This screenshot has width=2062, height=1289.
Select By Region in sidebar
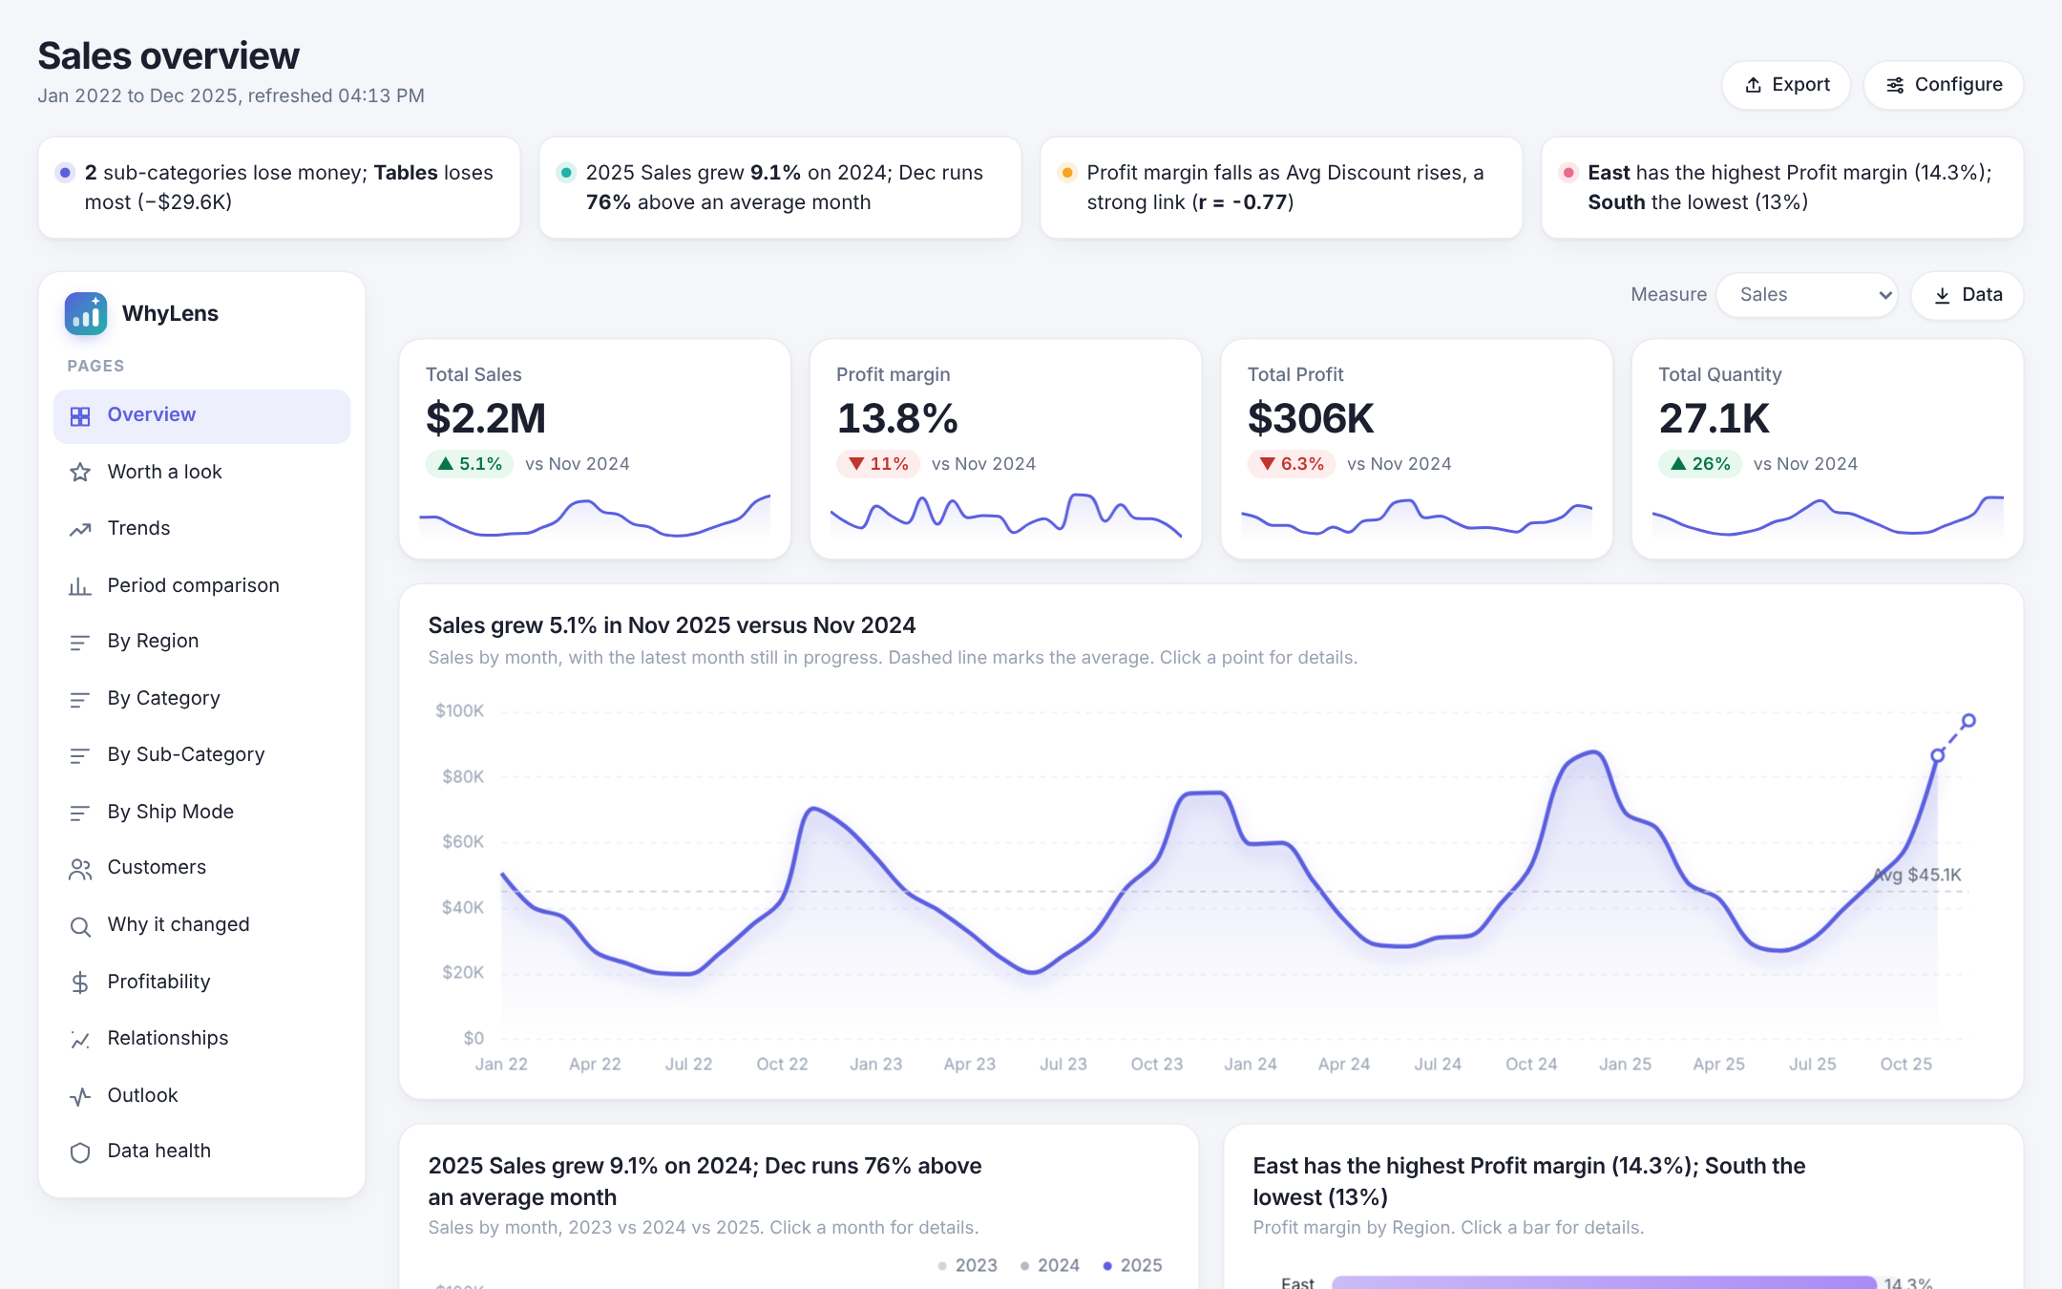coord(201,642)
